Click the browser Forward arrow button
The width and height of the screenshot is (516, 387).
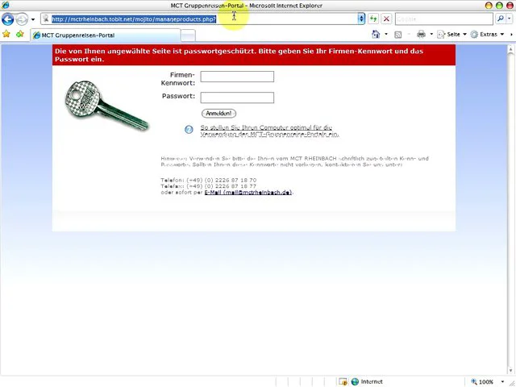tap(22, 19)
